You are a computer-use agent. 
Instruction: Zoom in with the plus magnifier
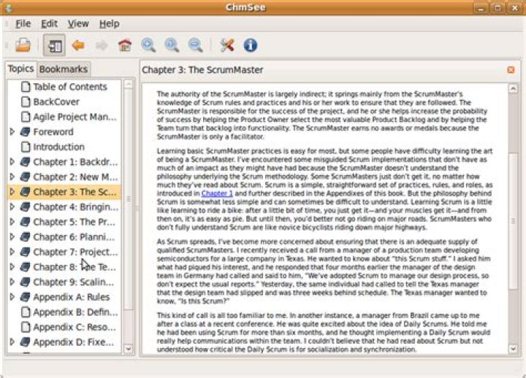[x=148, y=45]
